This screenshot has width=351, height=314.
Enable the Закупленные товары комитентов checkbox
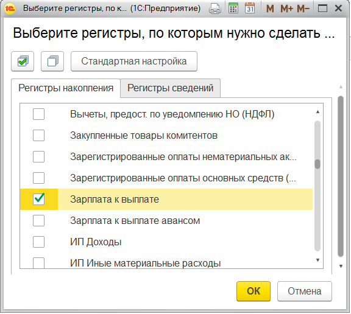[x=39, y=136]
